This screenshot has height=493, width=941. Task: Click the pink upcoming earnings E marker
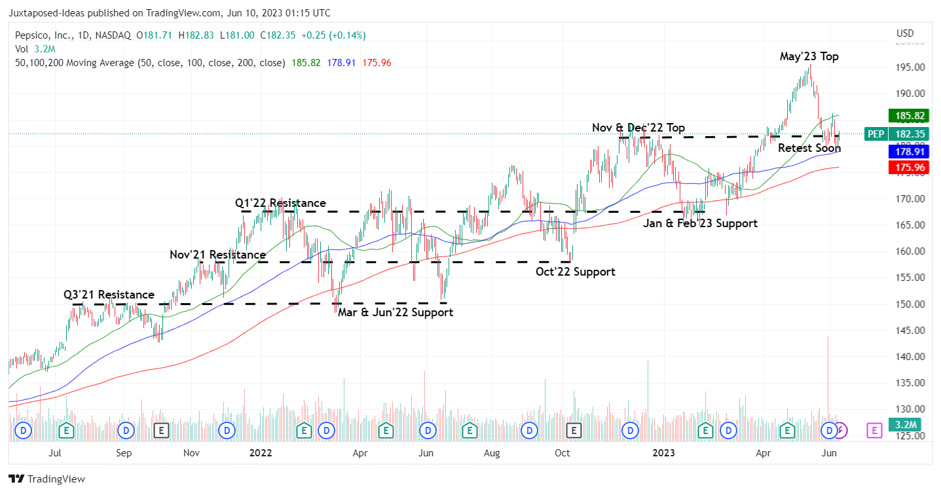[x=874, y=430]
